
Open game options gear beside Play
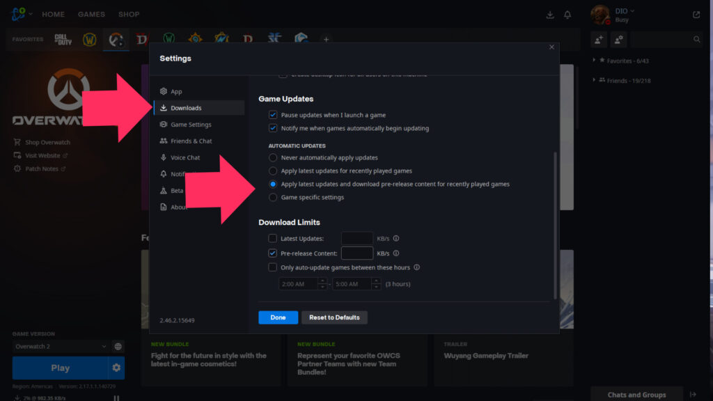tap(116, 368)
